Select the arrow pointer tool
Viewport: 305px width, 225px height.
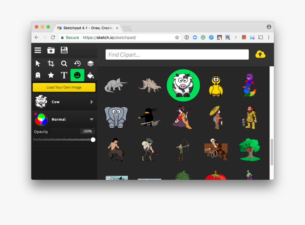pyautogui.click(x=38, y=63)
